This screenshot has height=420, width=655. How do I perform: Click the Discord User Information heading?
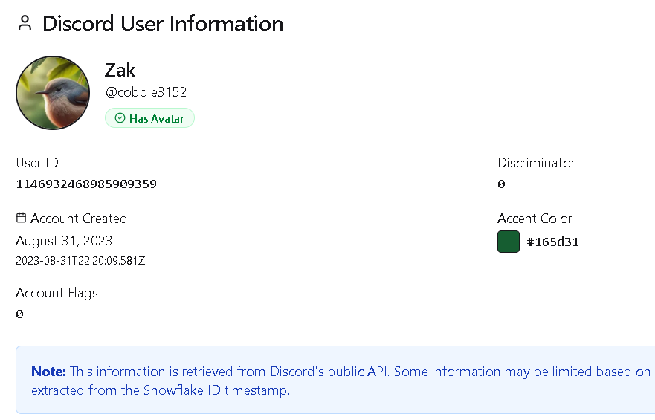coord(162,24)
